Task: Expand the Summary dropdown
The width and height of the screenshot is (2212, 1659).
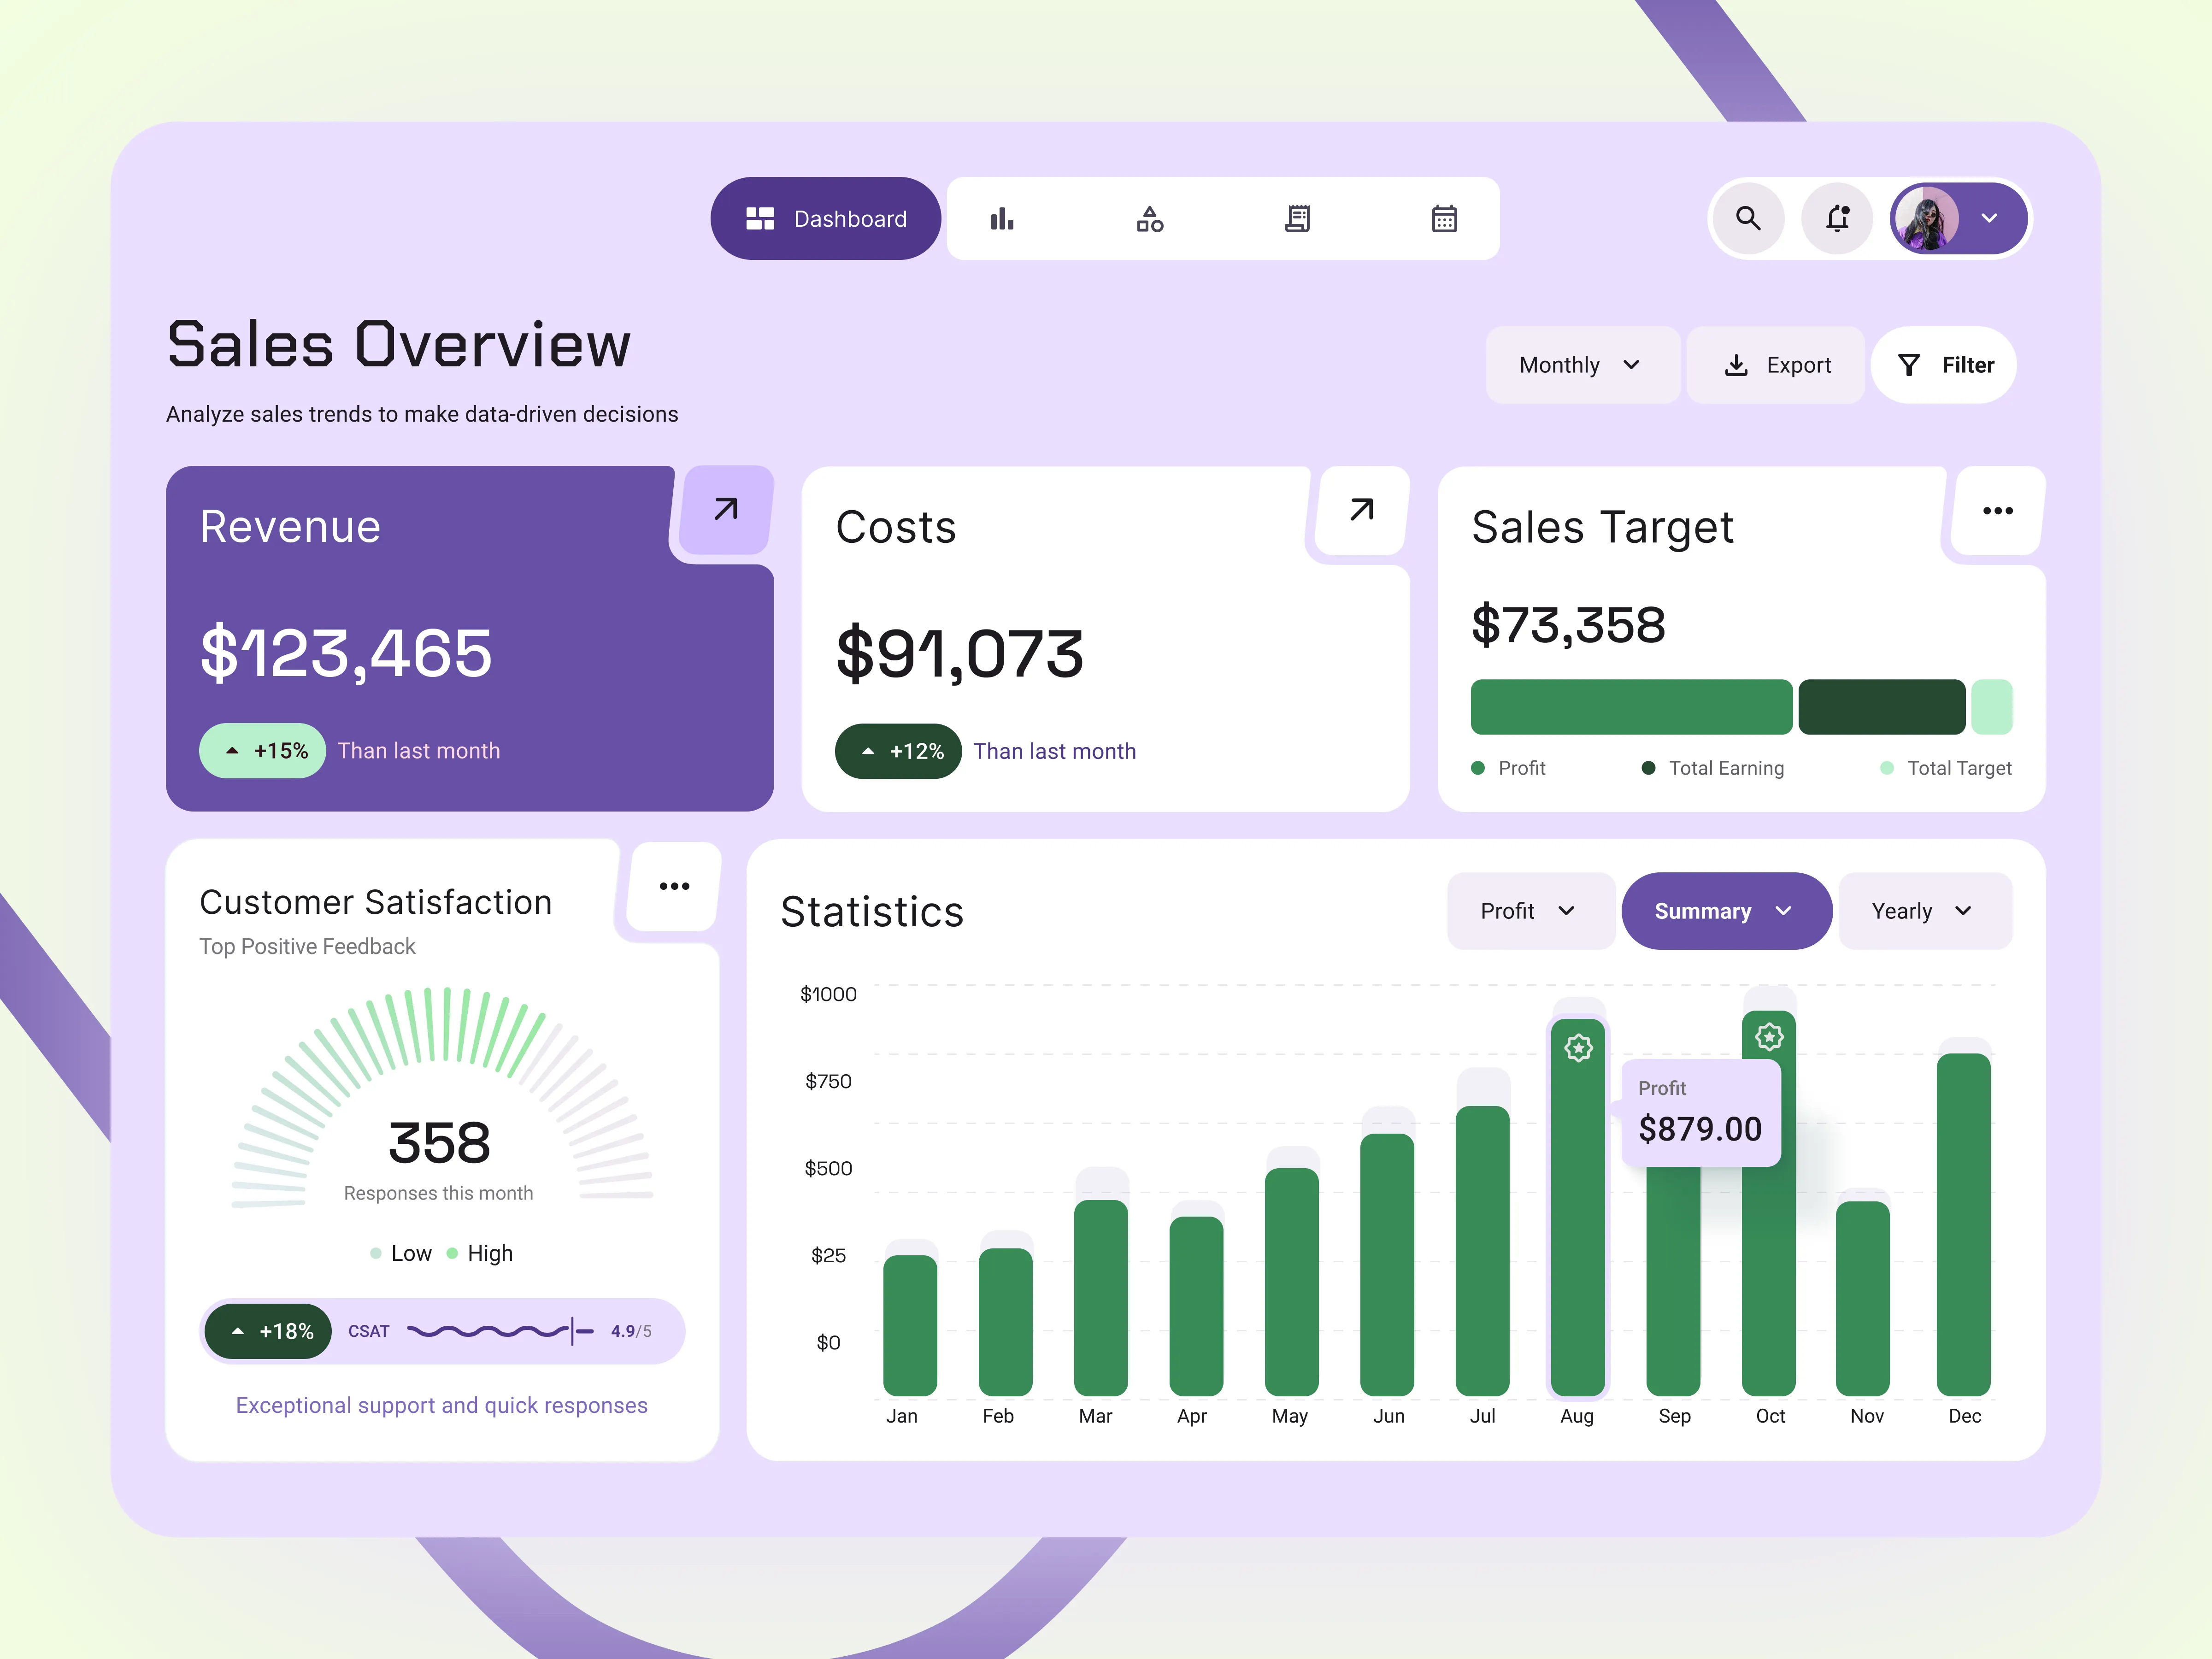Action: (x=1725, y=911)
